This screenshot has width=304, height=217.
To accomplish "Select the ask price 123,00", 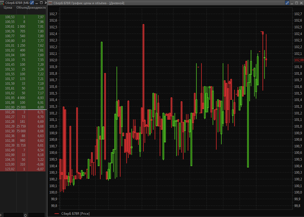I will coord(10,164).
